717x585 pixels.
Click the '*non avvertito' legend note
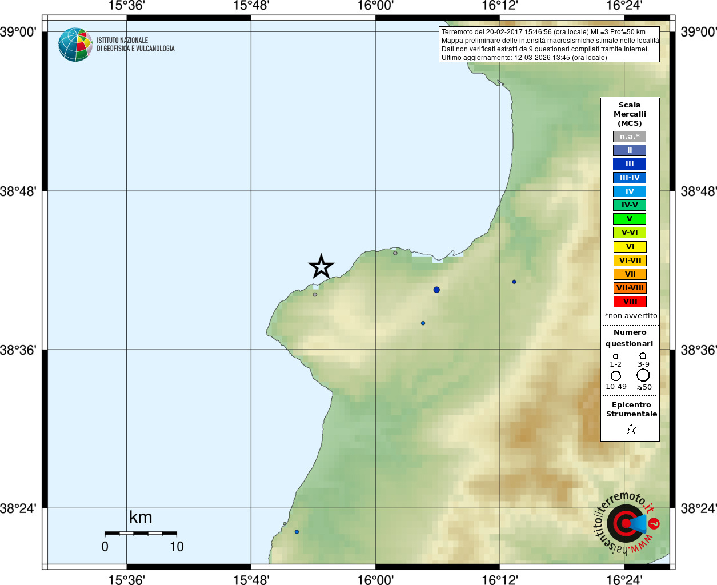click(x=631, y=315)
